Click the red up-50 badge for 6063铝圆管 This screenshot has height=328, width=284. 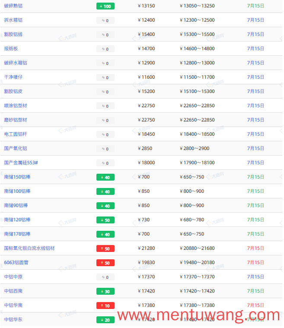pyautogui.click(x=105, y=263)
